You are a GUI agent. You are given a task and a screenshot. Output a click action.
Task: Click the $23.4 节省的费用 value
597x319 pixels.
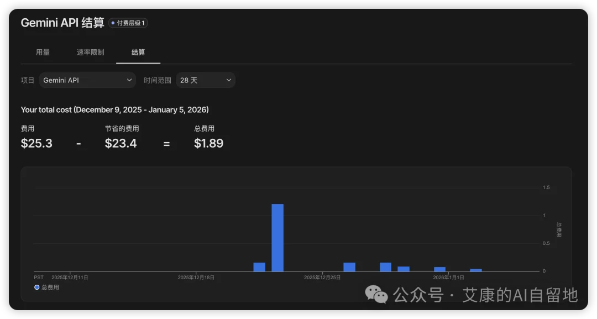[x=121, y=143]
